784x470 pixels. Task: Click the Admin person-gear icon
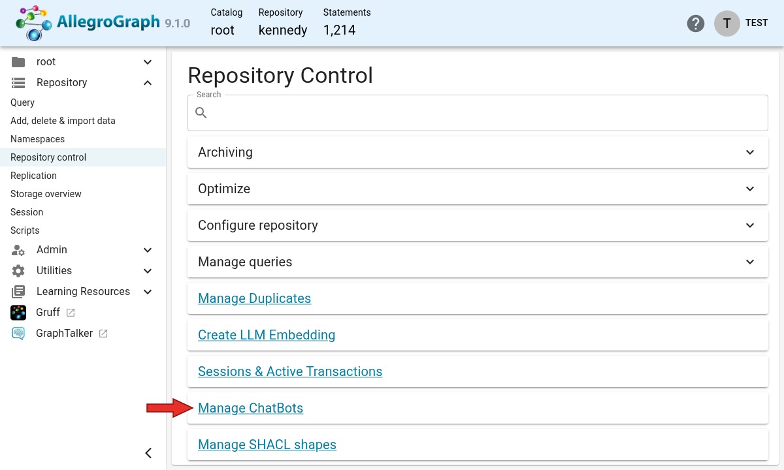pyautogui.click(x=18, y=250)
